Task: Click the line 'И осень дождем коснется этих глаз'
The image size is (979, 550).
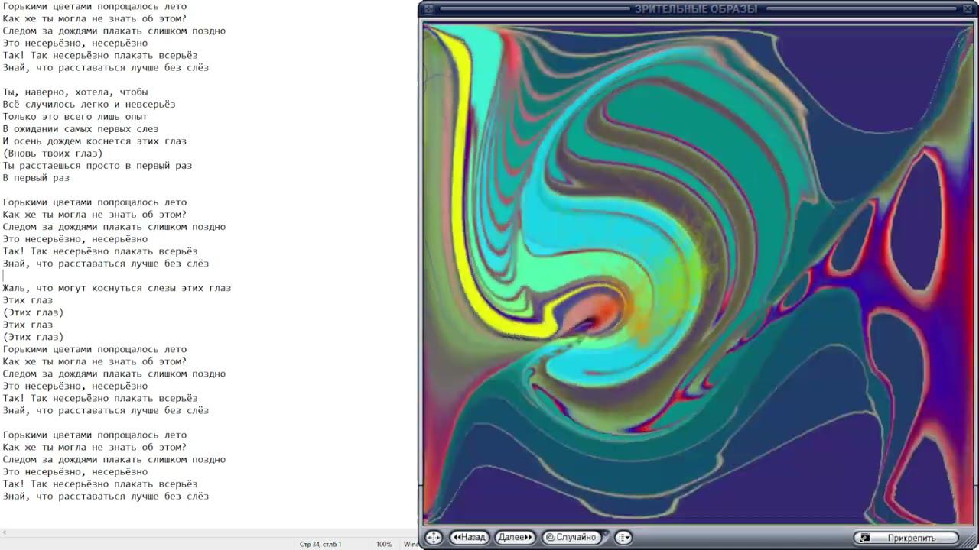Action: pos(94,141)
